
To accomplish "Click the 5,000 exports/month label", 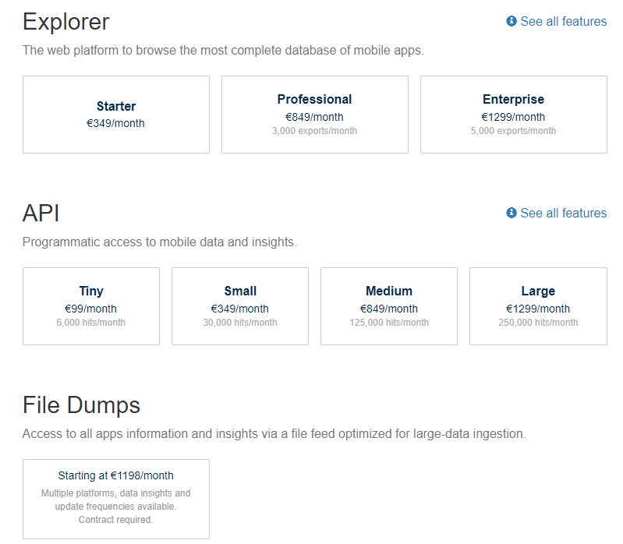I will (513, 131).
